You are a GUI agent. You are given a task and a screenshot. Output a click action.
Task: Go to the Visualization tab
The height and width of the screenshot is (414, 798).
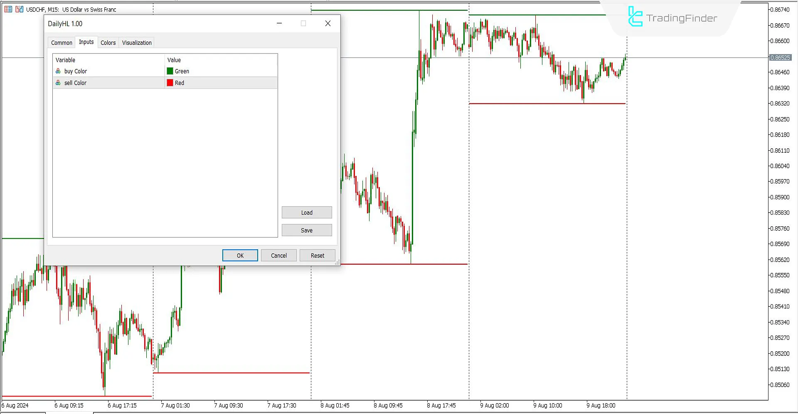137,43
